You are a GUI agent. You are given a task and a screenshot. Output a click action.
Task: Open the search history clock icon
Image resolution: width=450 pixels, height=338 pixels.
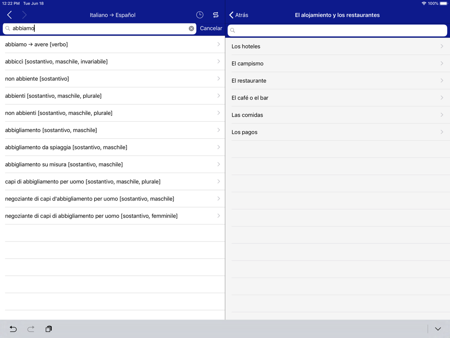coord(200,15)
